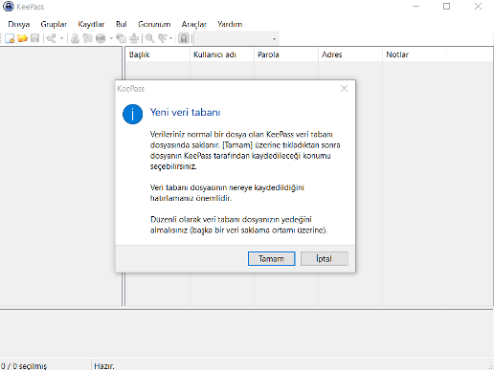
Task: Click the Copy URL to clipboard icon
Action: [x=121, y=38]
